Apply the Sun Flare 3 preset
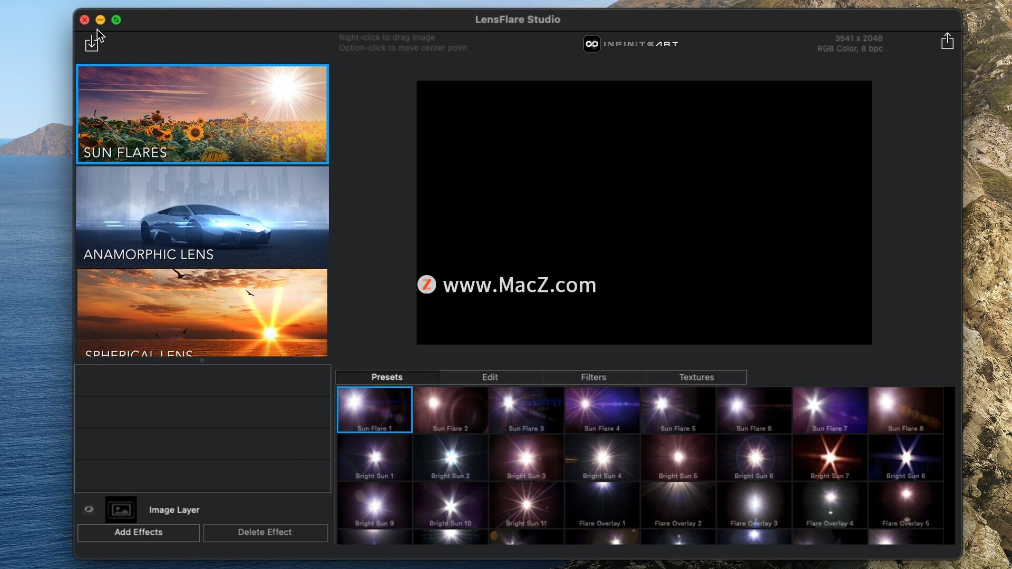Image resolution: width=1012 pixels, height=569 pixels. coord(527,410)
